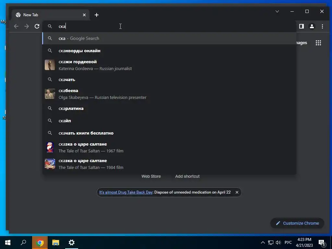
Task: Close the New Tab tab
Action: tap(84, 15)
